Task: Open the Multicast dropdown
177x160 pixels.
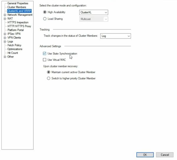Action: (x=94, y=19)
